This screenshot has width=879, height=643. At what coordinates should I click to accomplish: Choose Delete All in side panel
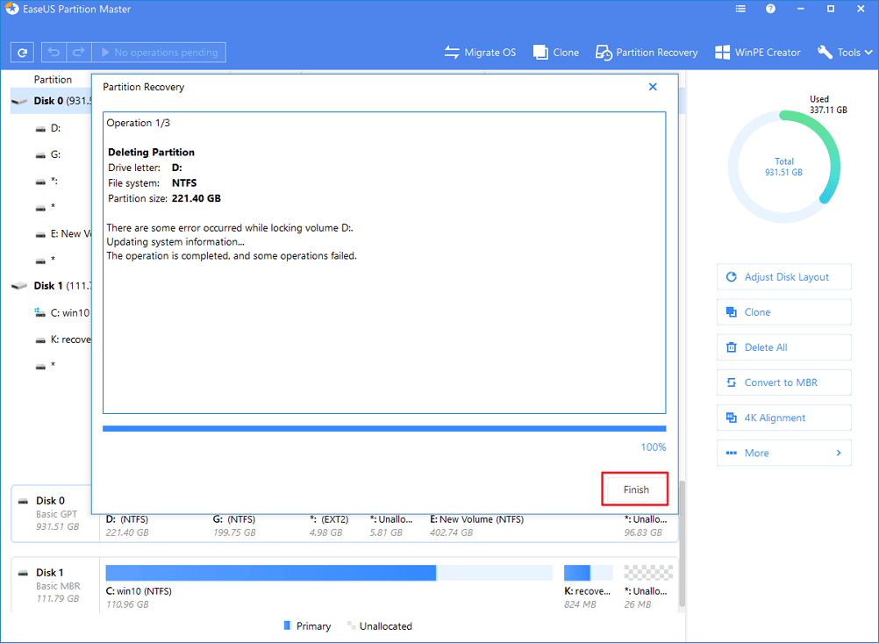pyautogui.click(x=783, y=347)
